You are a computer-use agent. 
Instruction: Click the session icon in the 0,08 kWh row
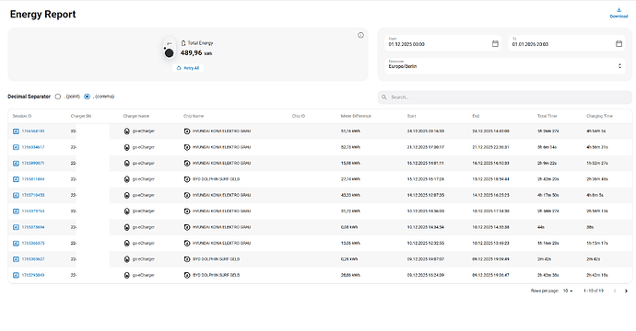click(x=16, y=227)
